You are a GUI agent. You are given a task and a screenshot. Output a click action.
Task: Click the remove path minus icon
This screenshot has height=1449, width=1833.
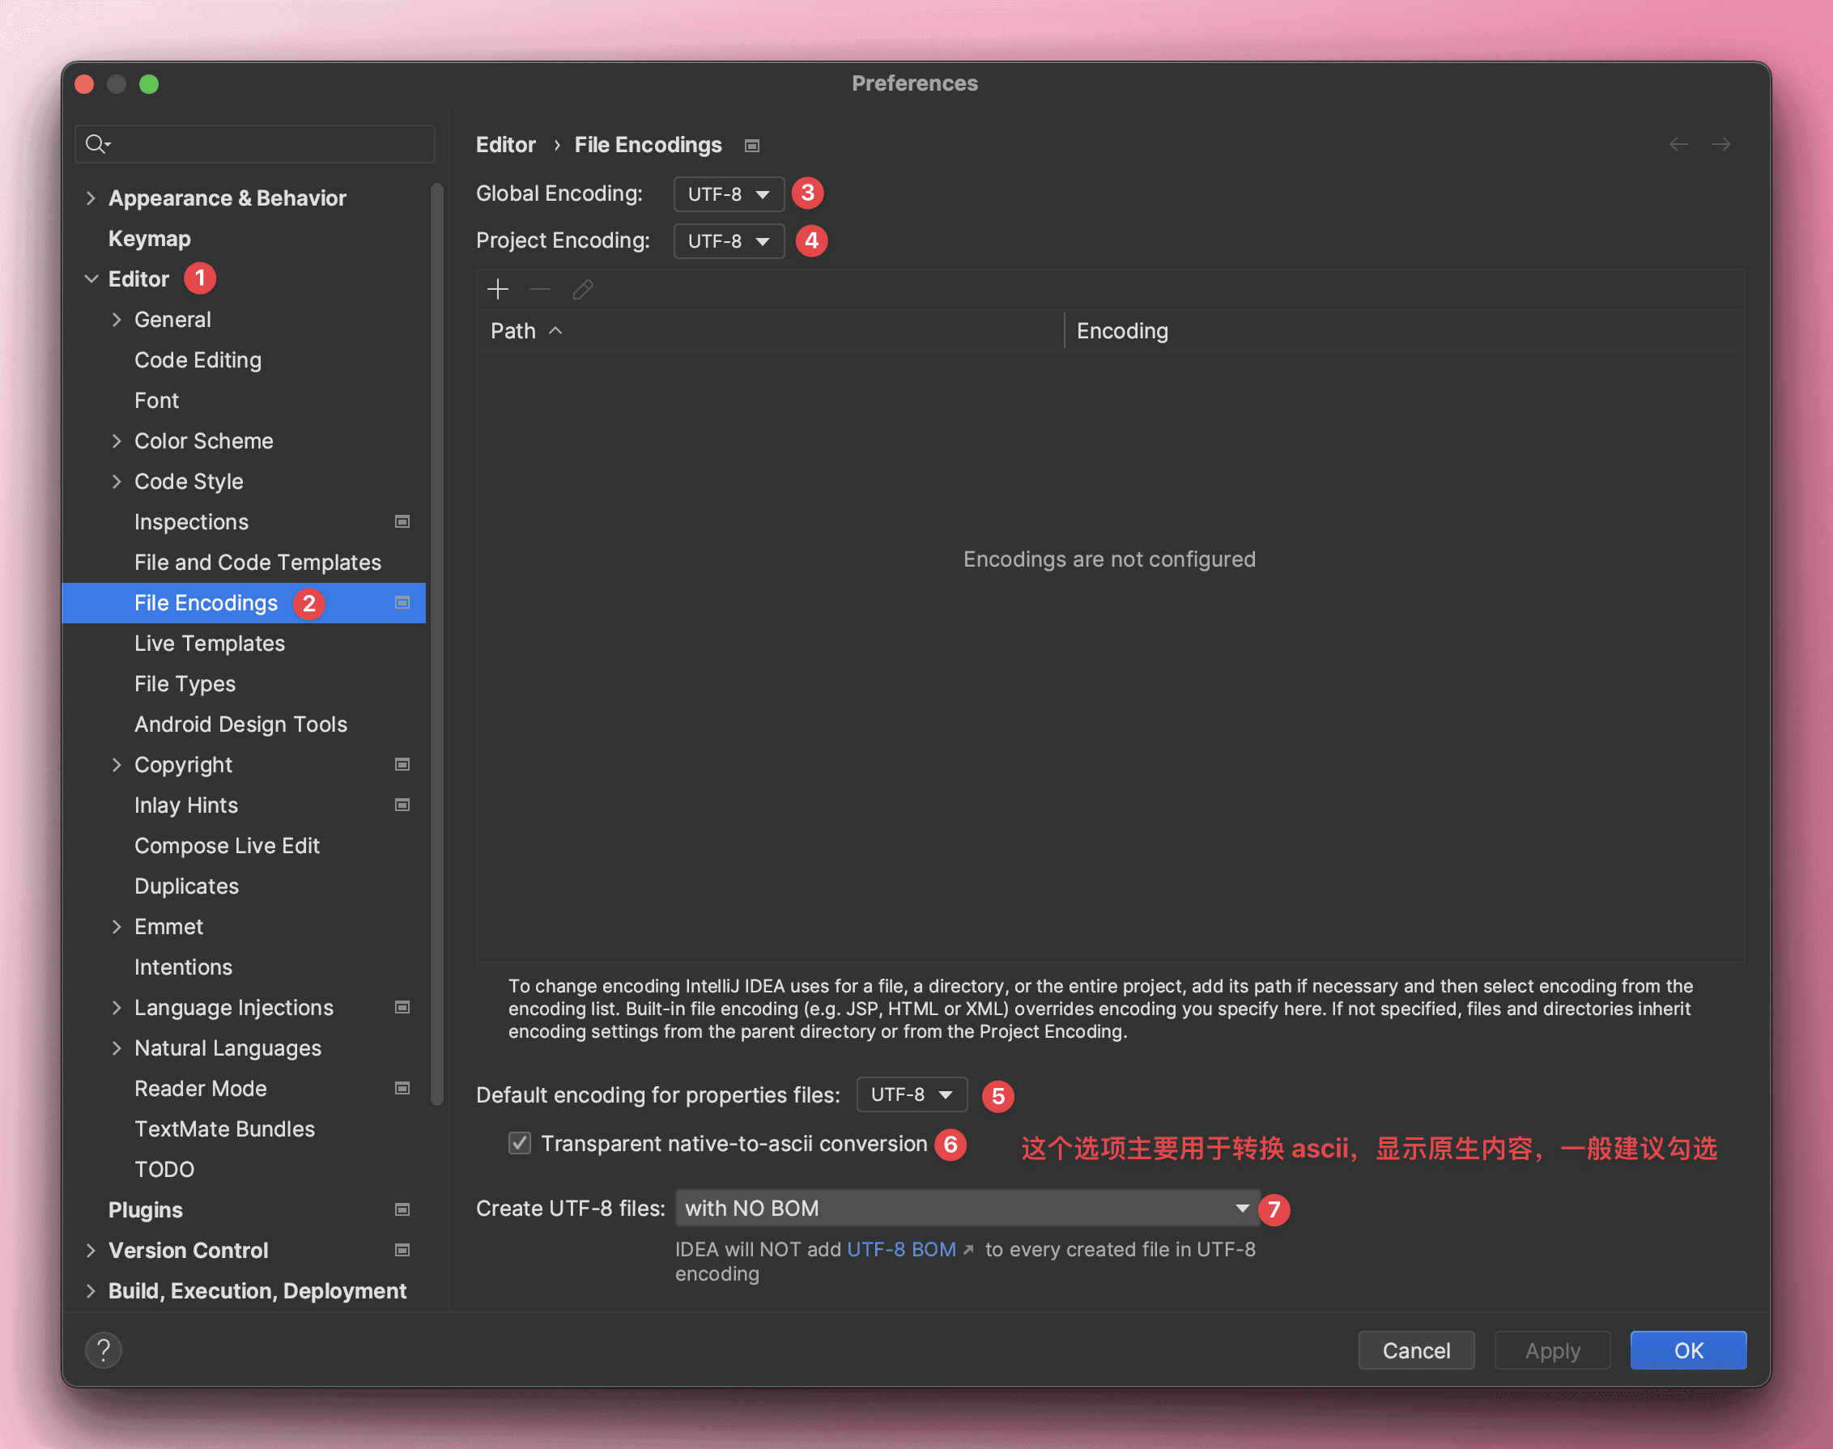coord(540,289)
